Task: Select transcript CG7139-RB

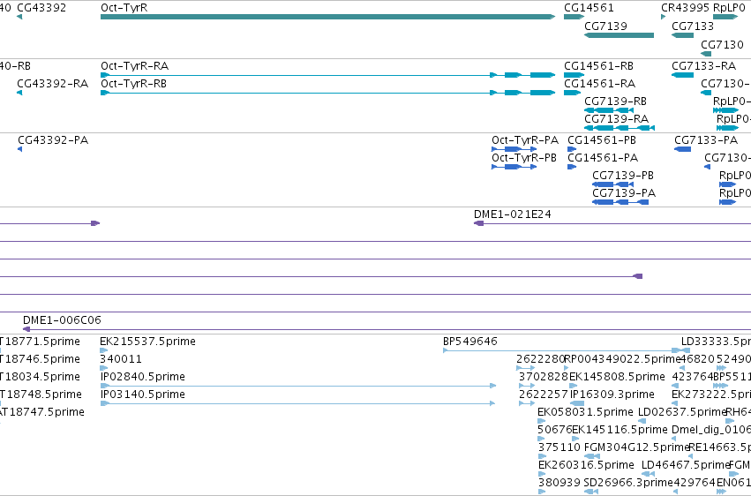Action: tap(609, 110)
